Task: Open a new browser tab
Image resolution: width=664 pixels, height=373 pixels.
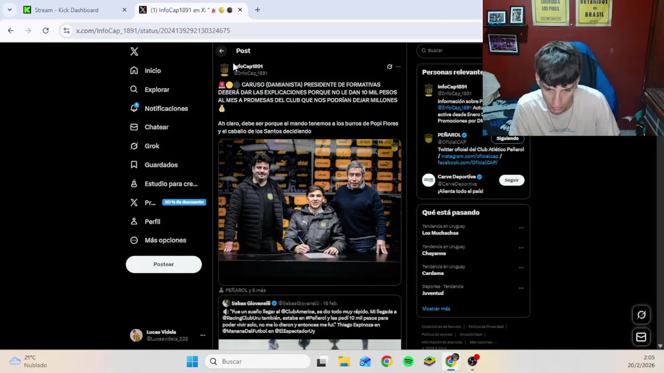Action: click(257, 10)
